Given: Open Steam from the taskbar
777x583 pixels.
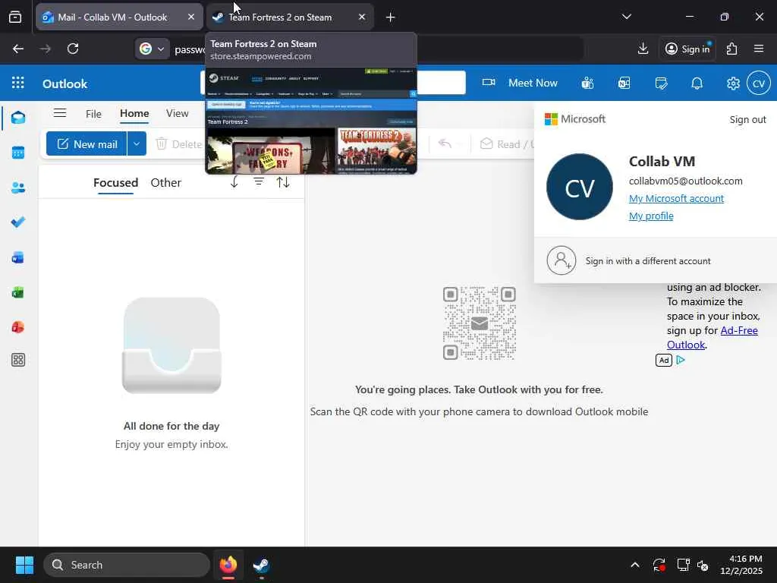Looking at the screenshot, I should (261, 565).
